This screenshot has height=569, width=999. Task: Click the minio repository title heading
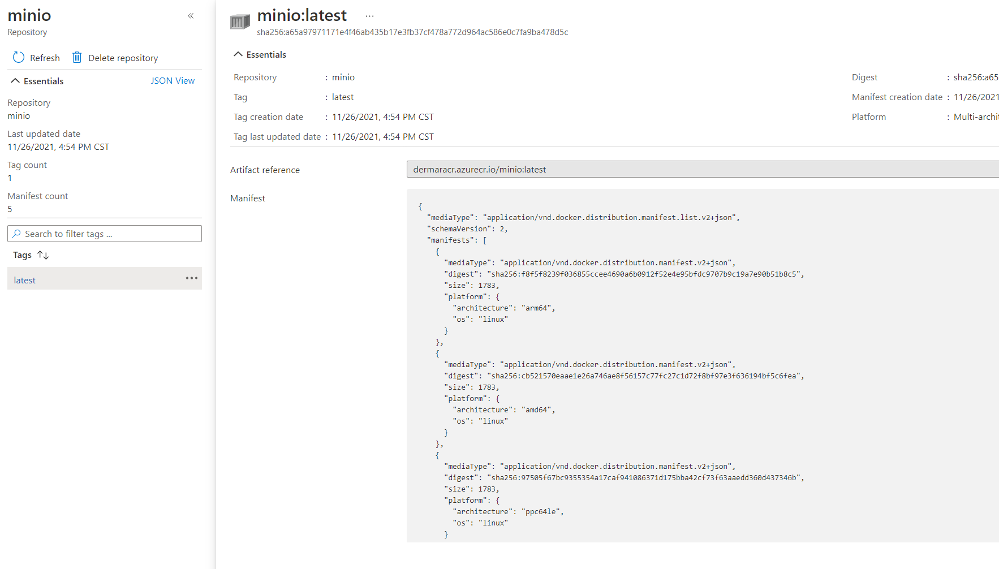[29, 15]
